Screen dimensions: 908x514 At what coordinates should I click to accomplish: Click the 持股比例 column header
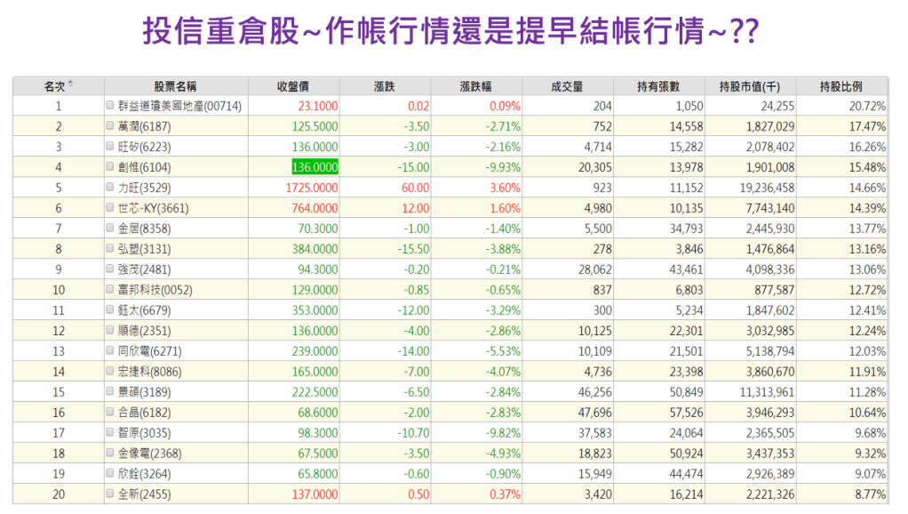[840, 86]
